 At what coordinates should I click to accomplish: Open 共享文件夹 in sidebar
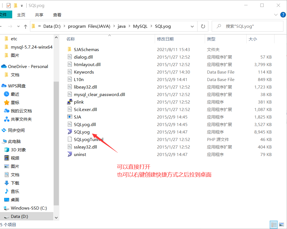tap(21, 119)
